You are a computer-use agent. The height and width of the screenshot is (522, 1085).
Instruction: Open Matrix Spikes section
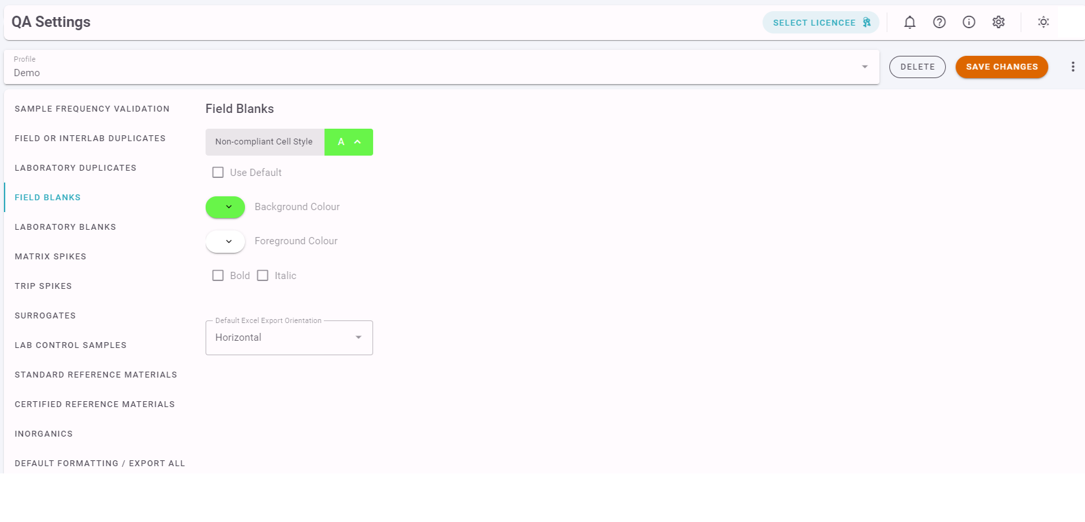[x=51, y=257]
